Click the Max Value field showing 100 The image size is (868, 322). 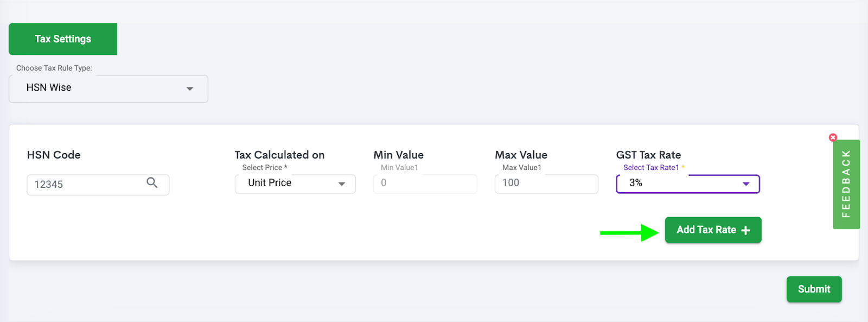pyautogui.click(x=546, y=184)
